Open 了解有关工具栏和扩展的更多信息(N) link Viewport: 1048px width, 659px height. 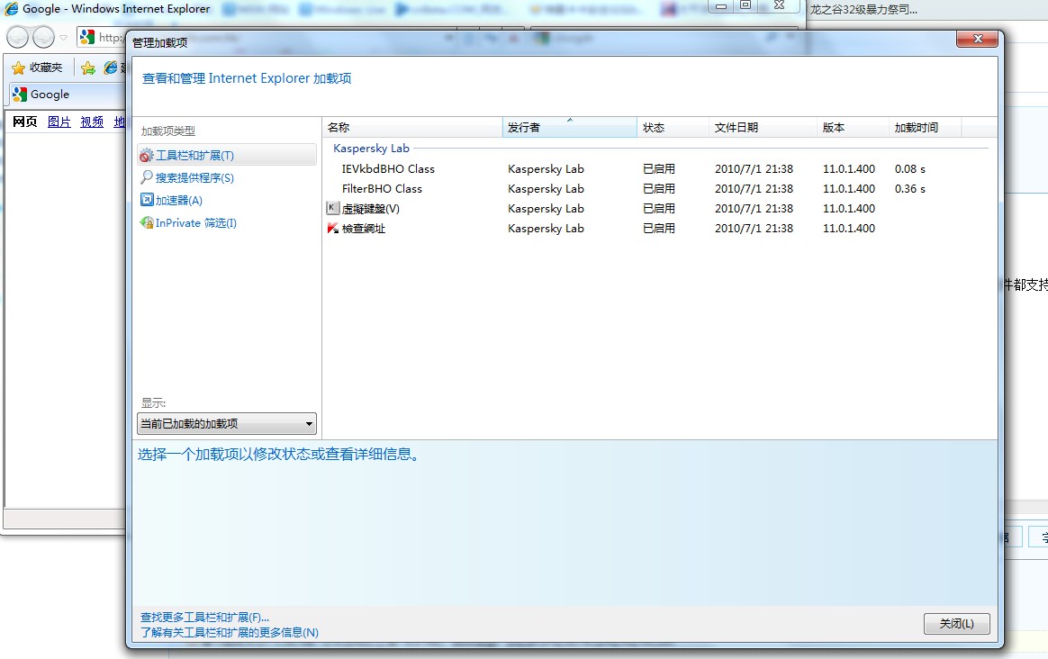pyautogui.click(x=230, y=632)
